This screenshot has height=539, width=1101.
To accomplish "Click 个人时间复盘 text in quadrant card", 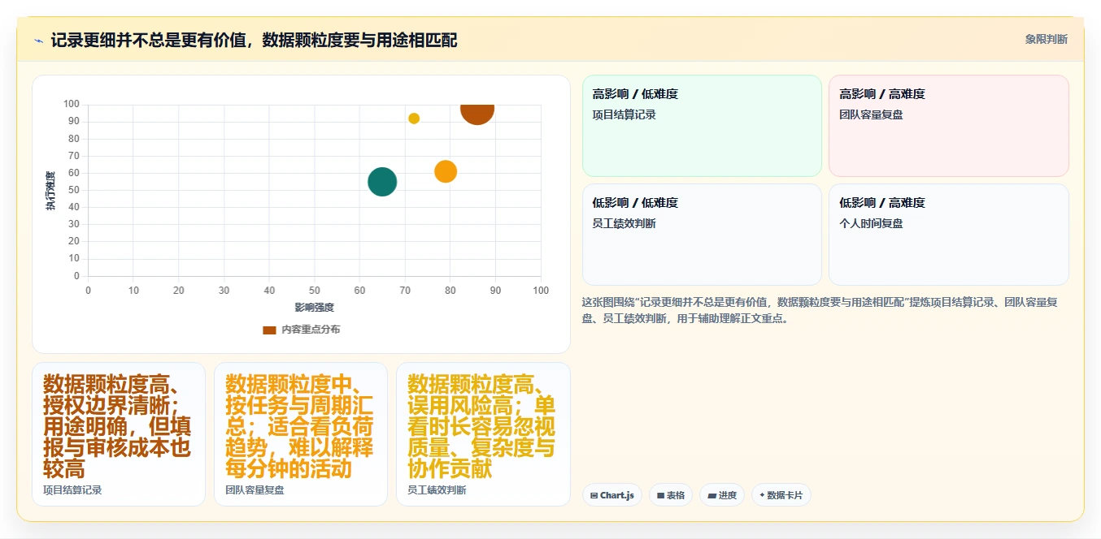I will pos(871,223).
